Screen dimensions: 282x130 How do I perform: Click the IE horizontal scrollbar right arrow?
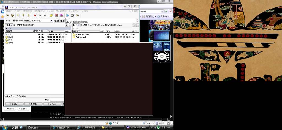pyautogui.click(x=169, y=119)
